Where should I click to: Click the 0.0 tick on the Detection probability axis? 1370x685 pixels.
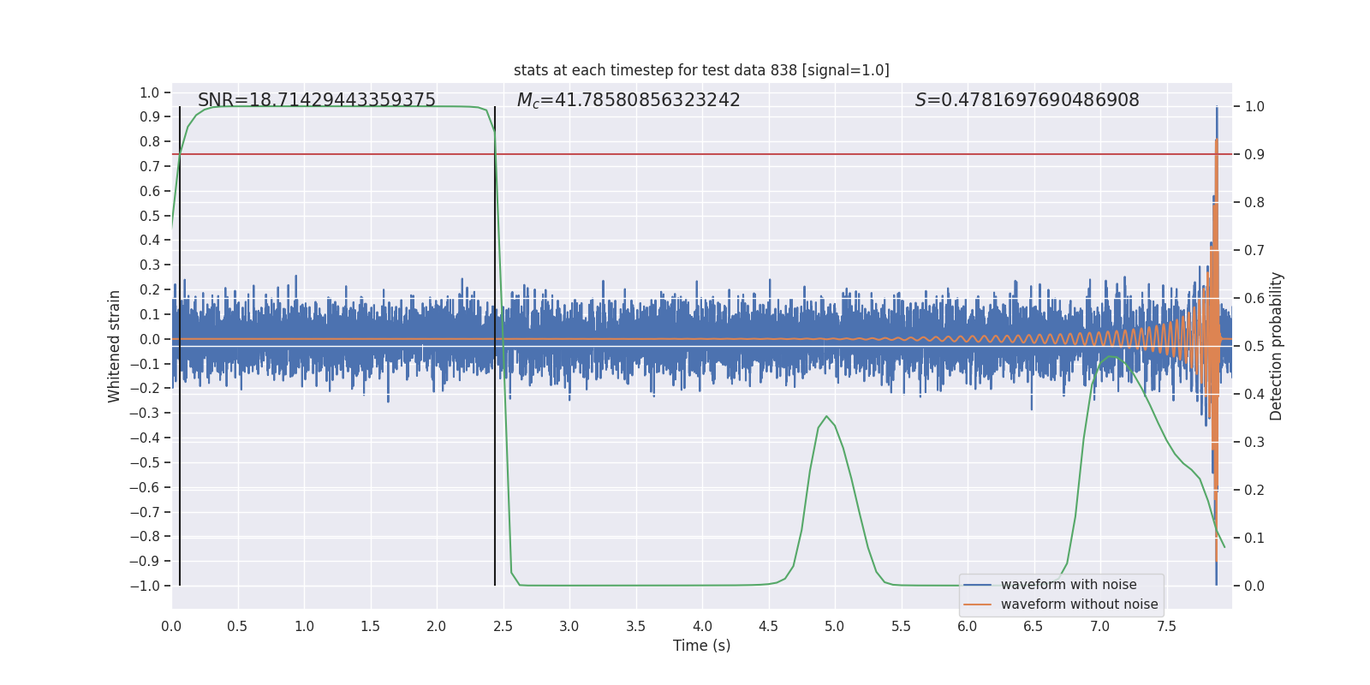coord(1254,587)
